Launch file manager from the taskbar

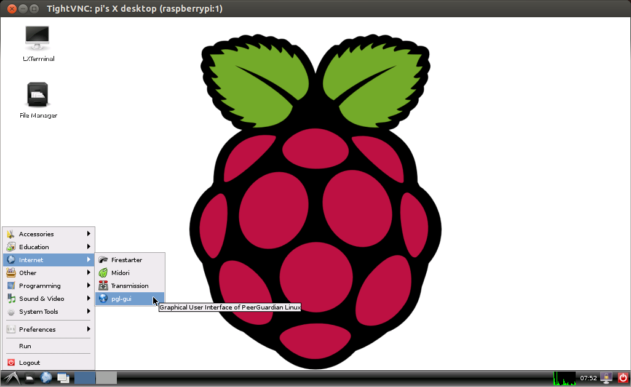pyautogui.click(x=30, y=378)
